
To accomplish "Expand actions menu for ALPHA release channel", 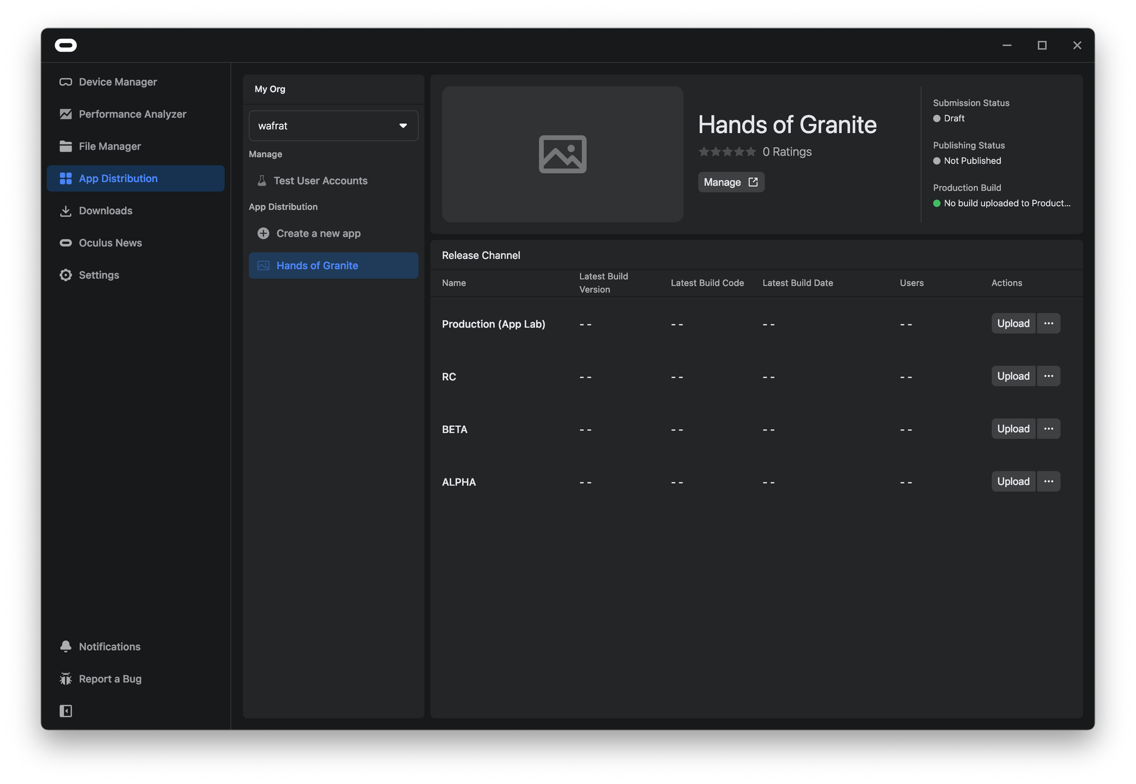I will (1049, 481).
